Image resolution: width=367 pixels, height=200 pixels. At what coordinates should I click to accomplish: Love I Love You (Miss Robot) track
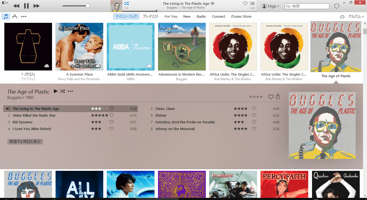[x=111, y=129]
